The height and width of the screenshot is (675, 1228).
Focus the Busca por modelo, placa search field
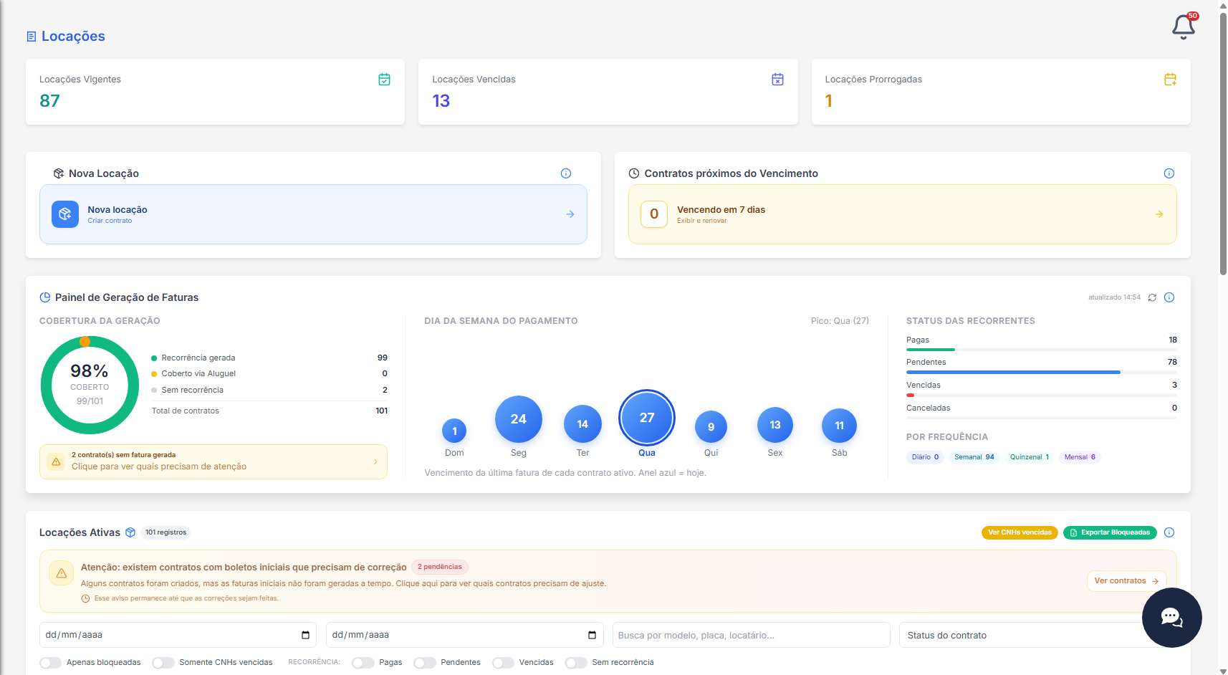click(751, 635)
